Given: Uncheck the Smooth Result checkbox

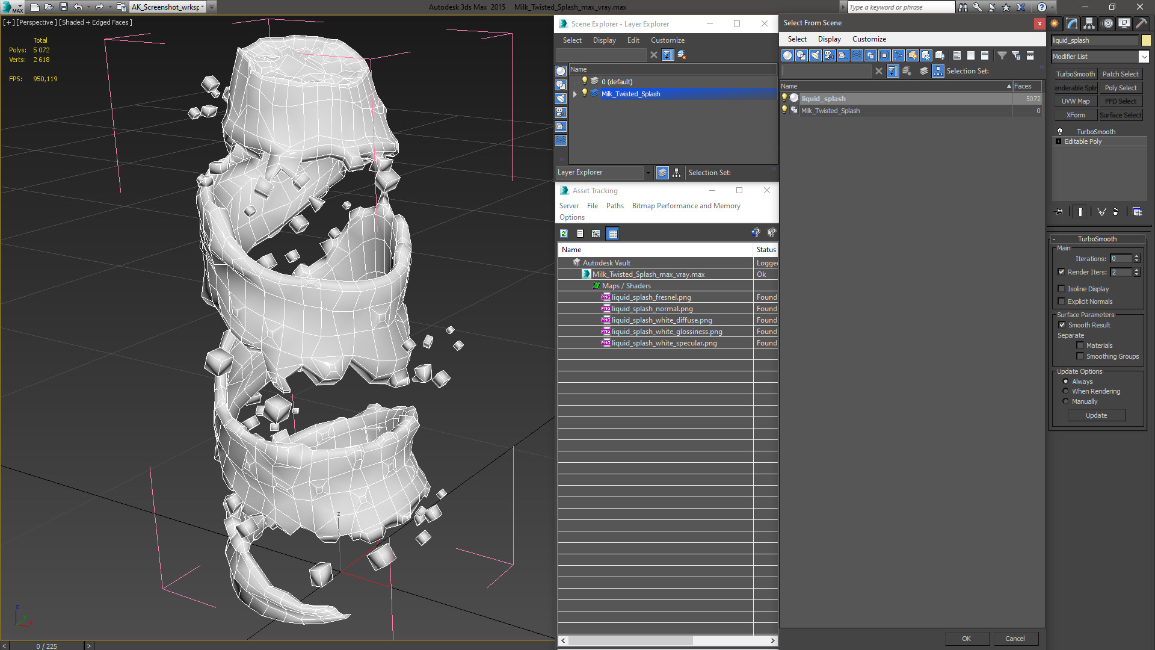Looking at the screenshot, I should [1062, 325].
